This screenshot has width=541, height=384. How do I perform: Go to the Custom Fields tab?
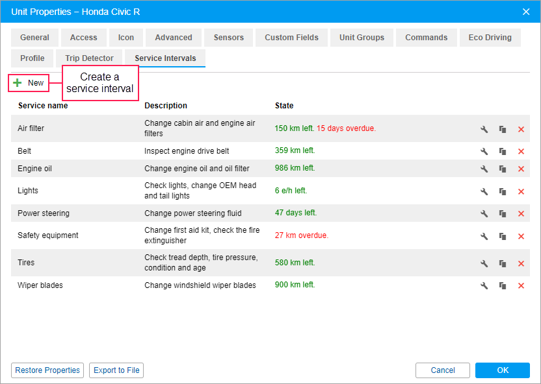[291, 38]
